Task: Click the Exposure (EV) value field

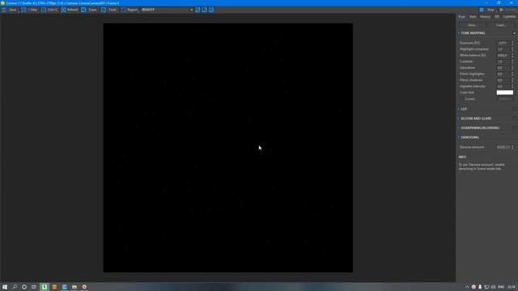Action: pyautogui.click(x=503, y=43)
